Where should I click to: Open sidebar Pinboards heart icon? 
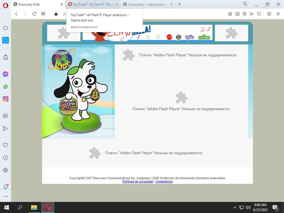tap(6, 145)
